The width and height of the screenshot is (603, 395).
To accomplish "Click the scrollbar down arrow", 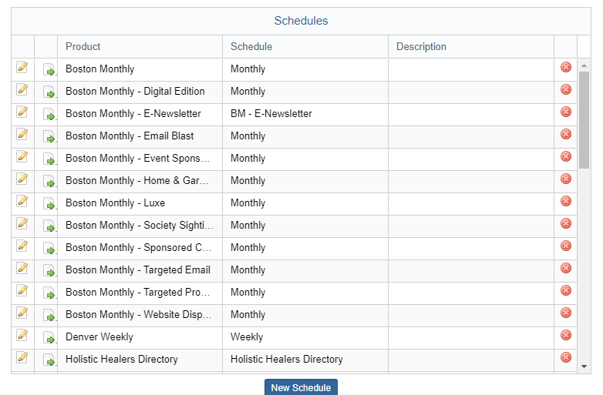I will click(584, 367).
